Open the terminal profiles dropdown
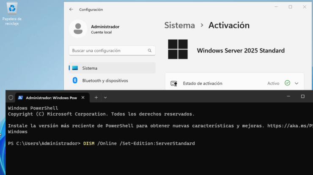The height and width of the screenshot is (175, 313). 105,98
